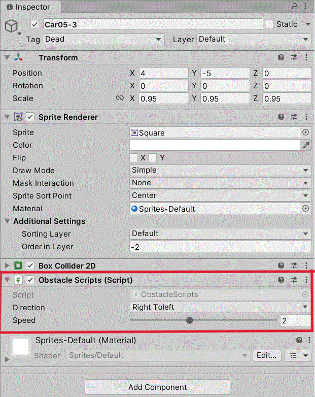Viewport: 315px width, 397px height.
Task: Open the shader list options dropdown button
Action: [298, 355]
